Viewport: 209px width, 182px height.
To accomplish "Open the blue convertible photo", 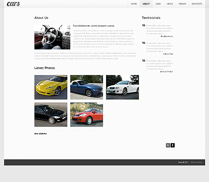I will [87, 87].
